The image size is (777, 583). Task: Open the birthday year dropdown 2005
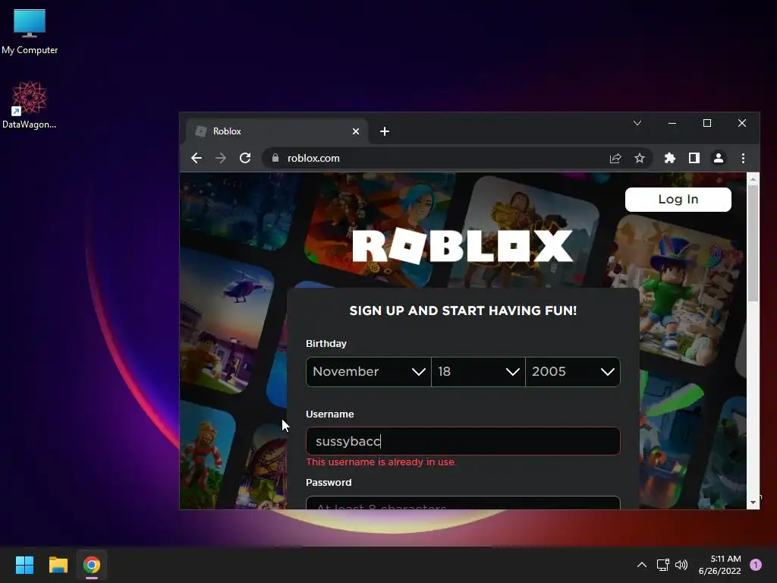[573, 372]
